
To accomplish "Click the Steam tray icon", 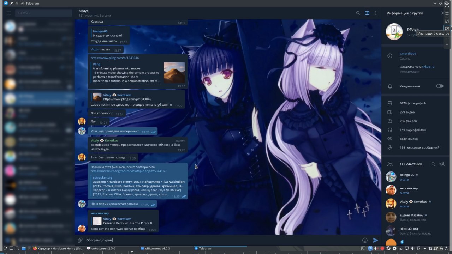I will [x=388, y=248].
